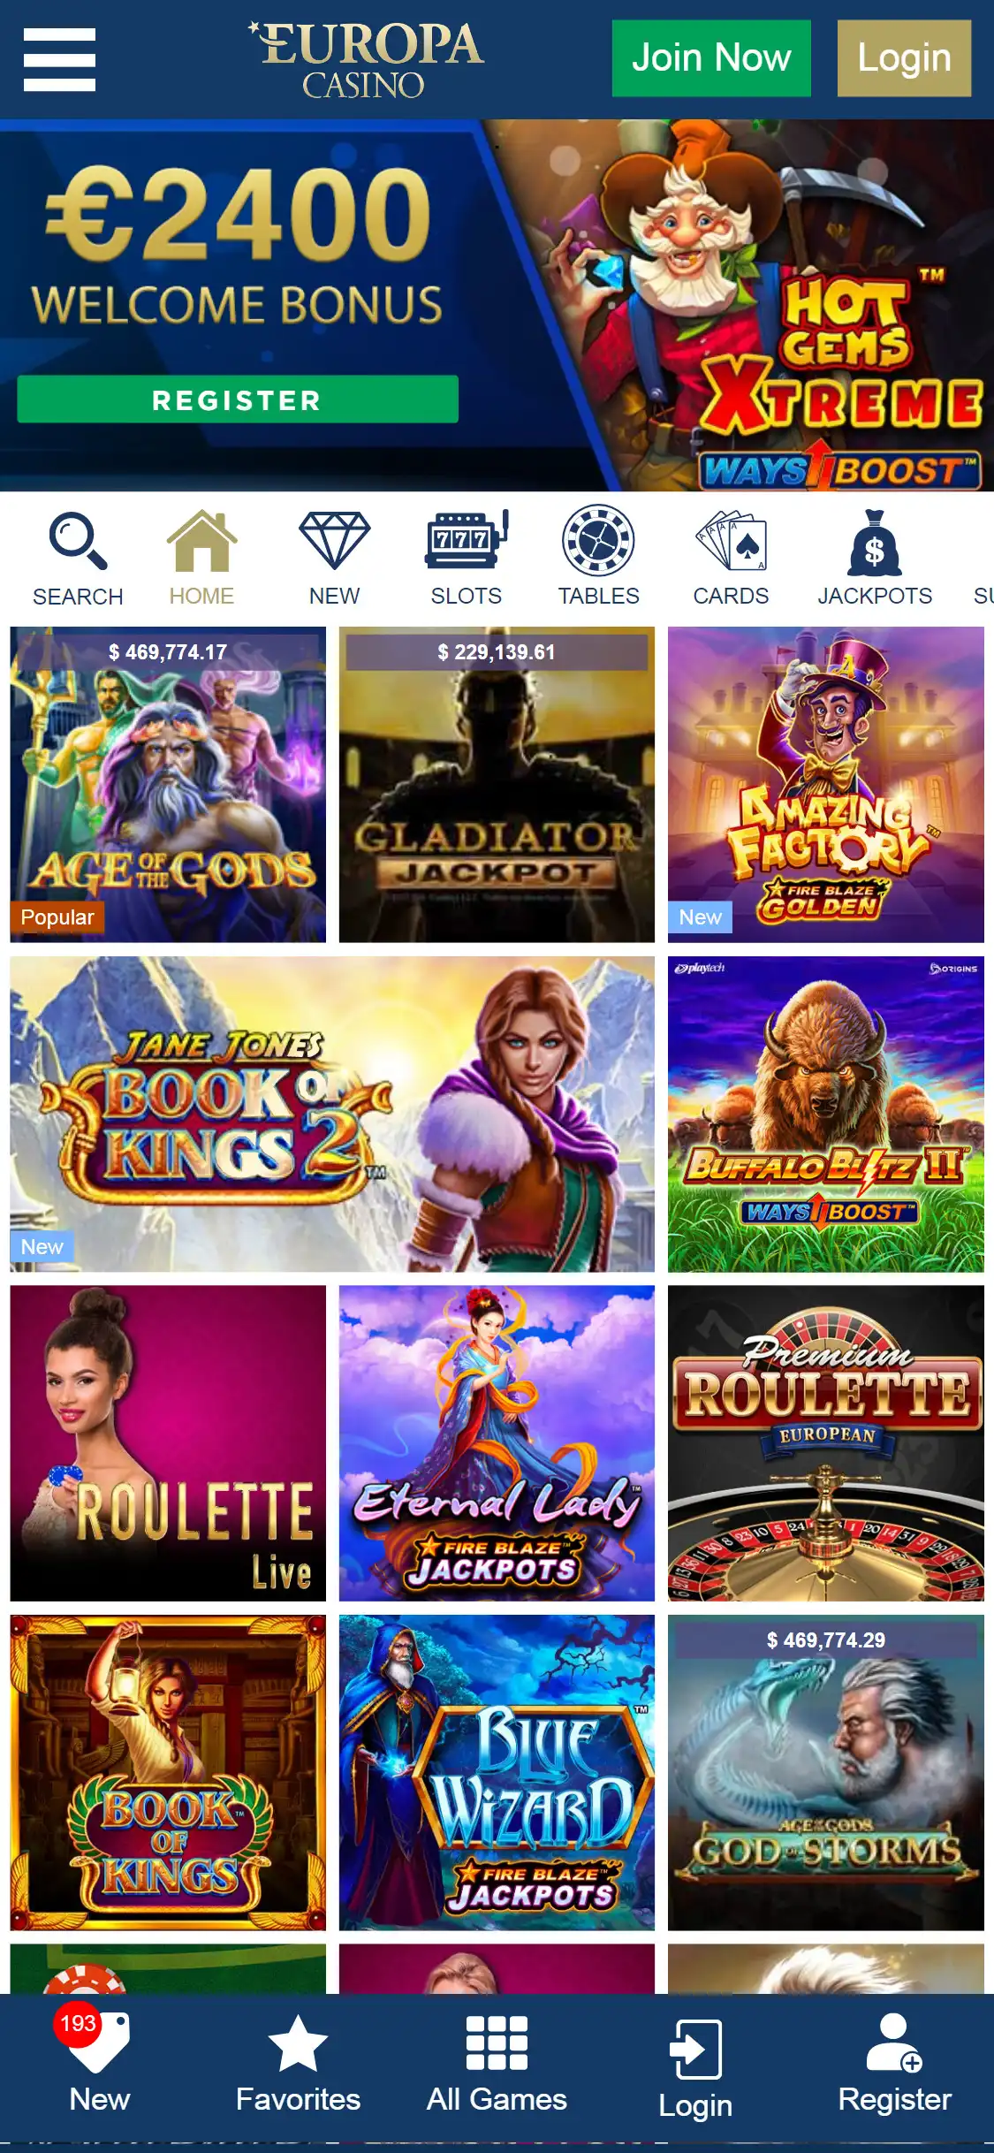Open the hamburger menu
This screenshot has width=994, height=2153.
[59, 59]
